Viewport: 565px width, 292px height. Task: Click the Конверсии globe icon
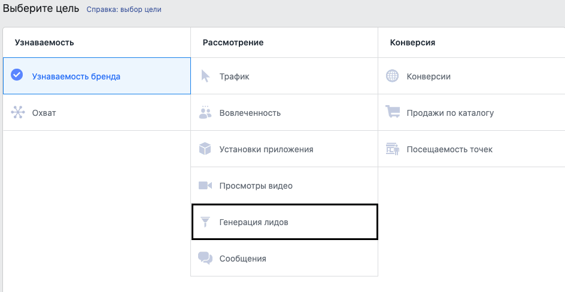(x=393, y=76)
